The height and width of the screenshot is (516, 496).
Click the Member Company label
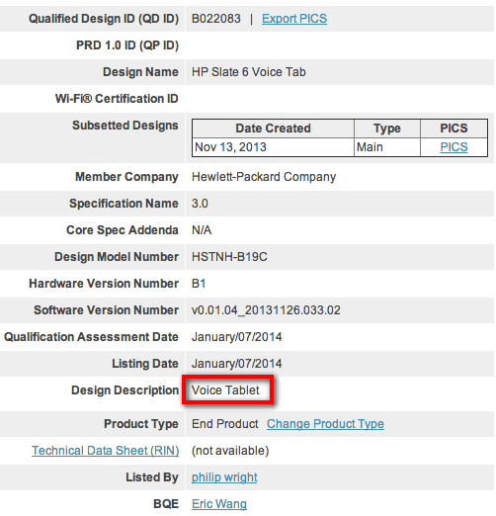[x=126, y=177]
